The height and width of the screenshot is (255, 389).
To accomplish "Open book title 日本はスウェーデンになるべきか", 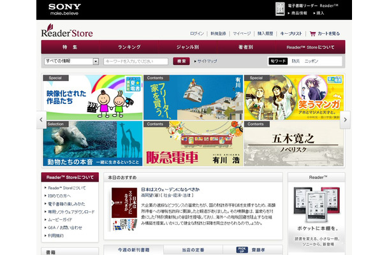I will point(170,189).
